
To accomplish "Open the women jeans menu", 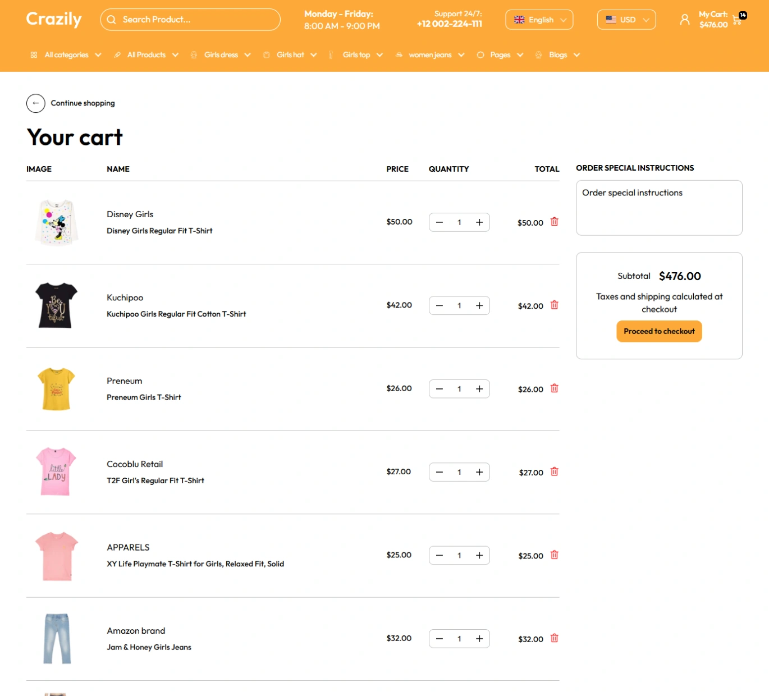I will click(x=430, y=55).
